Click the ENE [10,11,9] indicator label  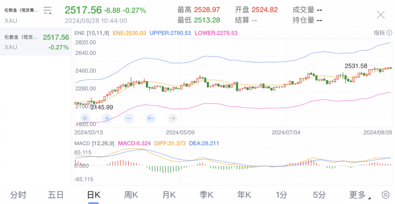point(91,33)
